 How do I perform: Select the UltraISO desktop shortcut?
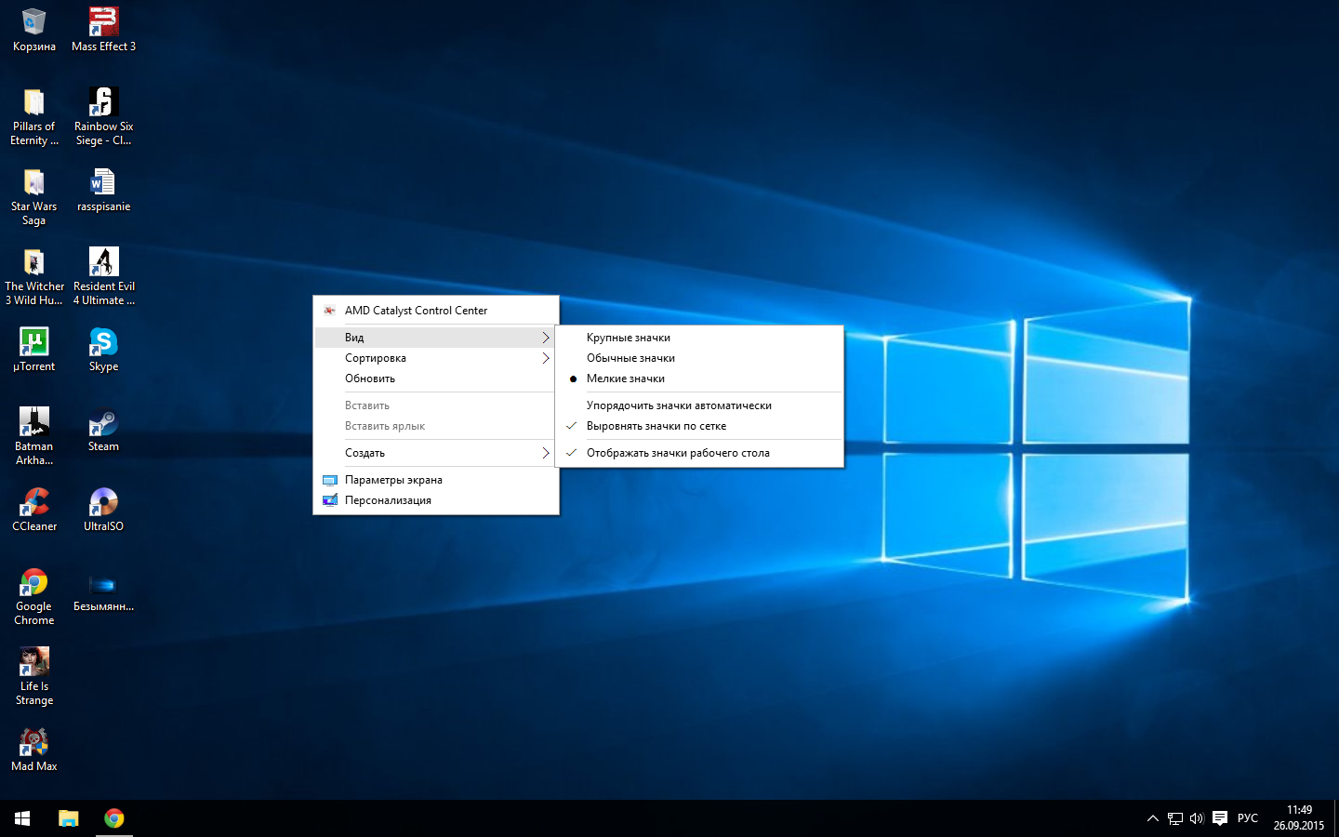coord(103,511)
